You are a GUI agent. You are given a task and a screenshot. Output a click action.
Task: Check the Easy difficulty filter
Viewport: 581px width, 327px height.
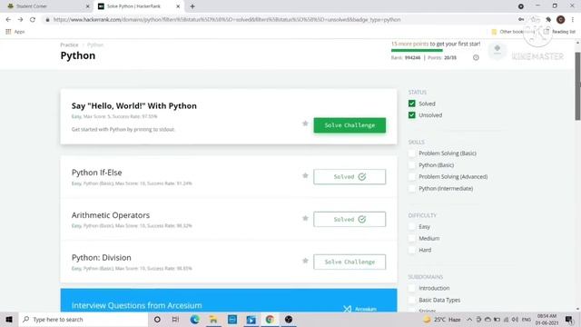[x=411, y=226]
